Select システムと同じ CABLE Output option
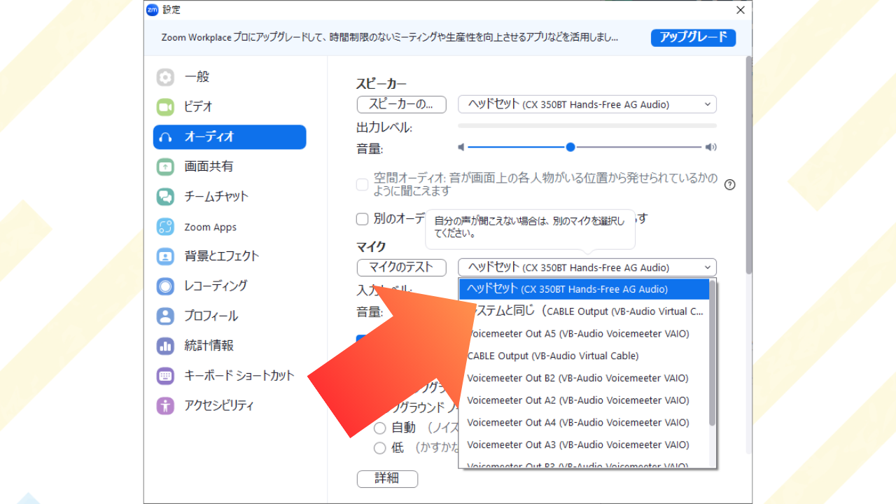Image resolution: width=896 pixels, height=504 pixels. [x=584, y=311]
